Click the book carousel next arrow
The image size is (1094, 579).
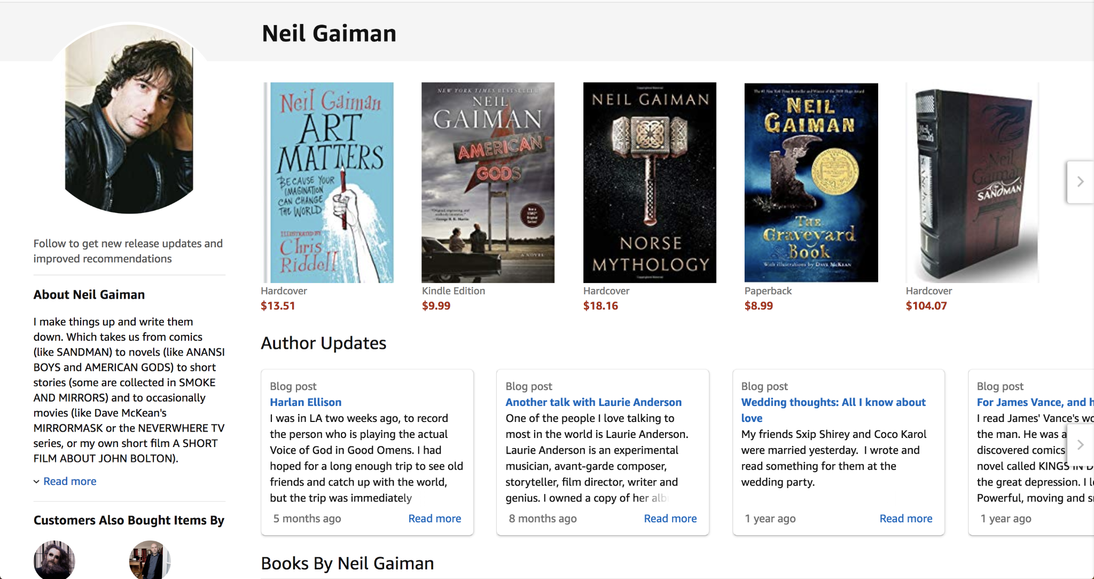click(x=1080, y=182)
